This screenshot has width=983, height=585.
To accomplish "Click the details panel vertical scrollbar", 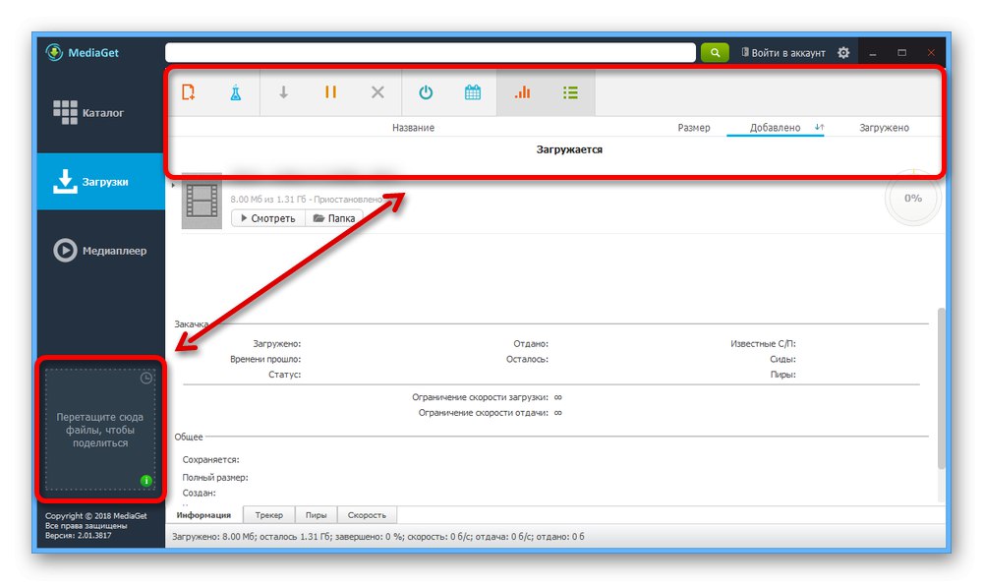I will click(x=941, y=388).
